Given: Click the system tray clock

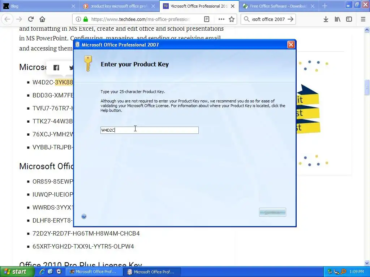Looking at the screenshot, I should 357,272.
